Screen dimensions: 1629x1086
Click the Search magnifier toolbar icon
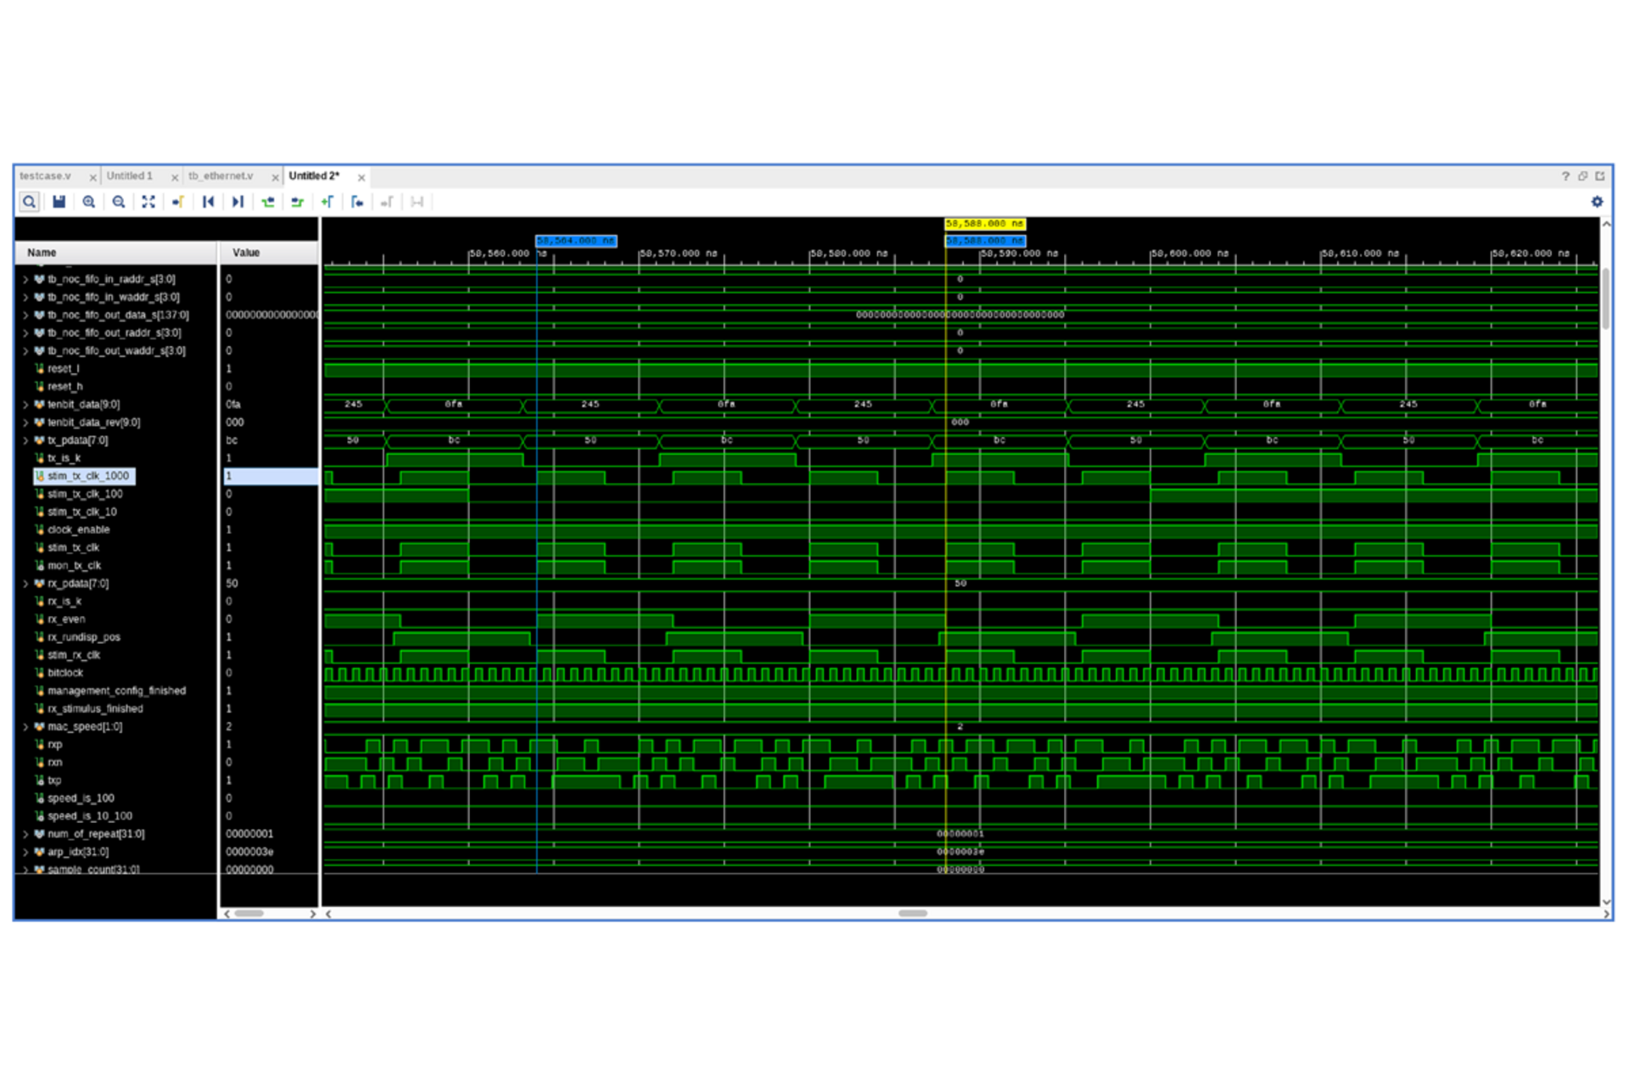[29, 202]
